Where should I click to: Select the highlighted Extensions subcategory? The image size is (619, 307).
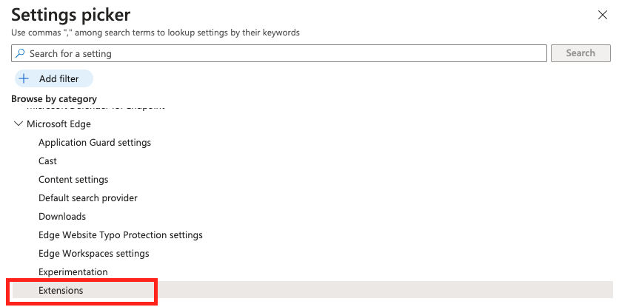coord(312,291)
